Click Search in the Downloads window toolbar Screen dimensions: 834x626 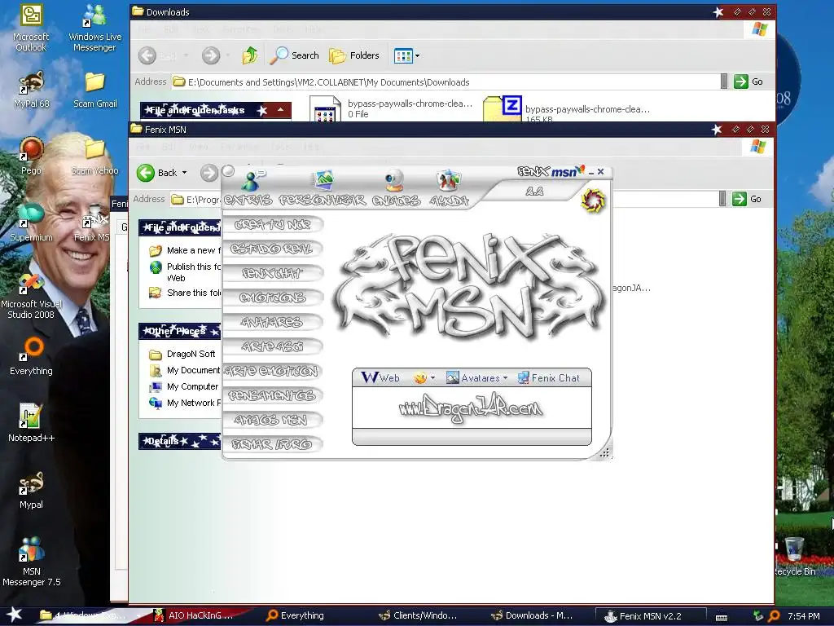pyautogui.click(x=294, y=55)
